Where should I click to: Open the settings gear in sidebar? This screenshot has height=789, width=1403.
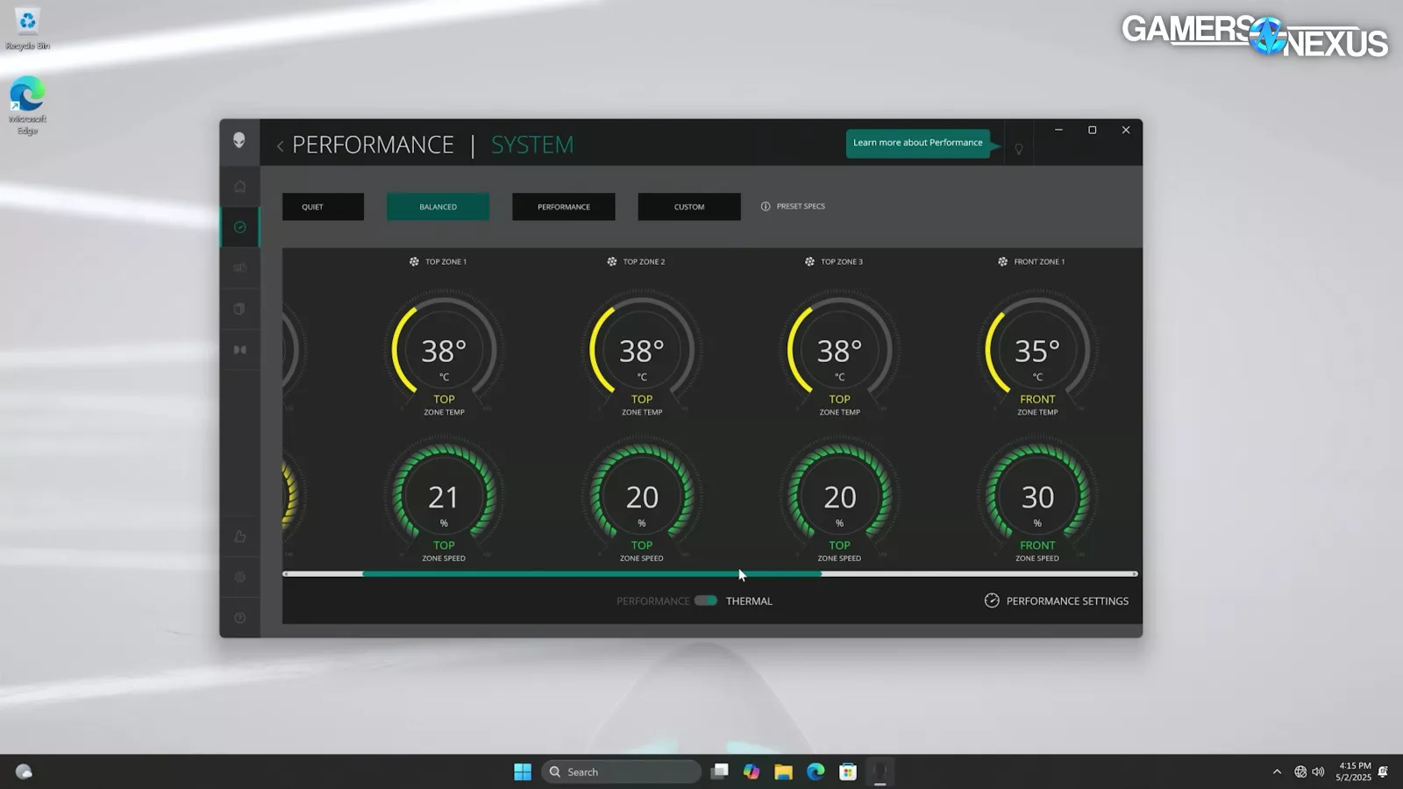pyautogui.click(x=239, y=577)
